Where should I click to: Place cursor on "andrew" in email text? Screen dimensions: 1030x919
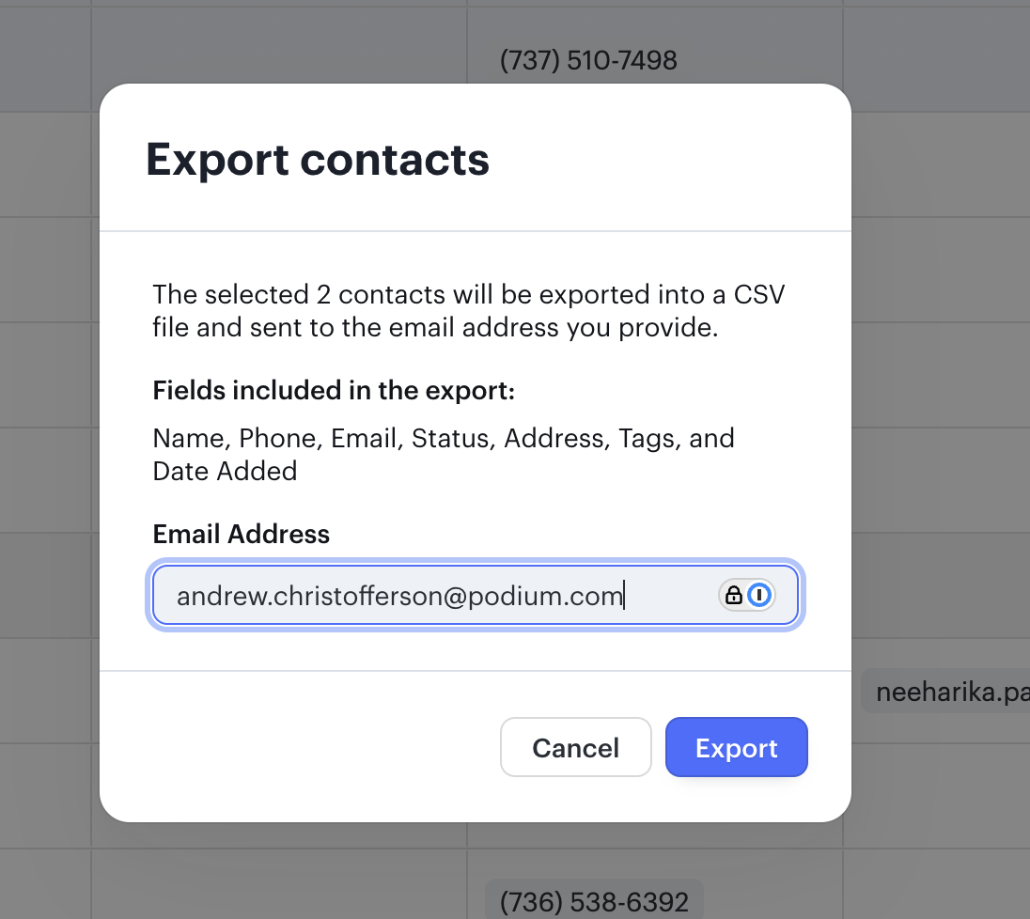pos(211,596)
